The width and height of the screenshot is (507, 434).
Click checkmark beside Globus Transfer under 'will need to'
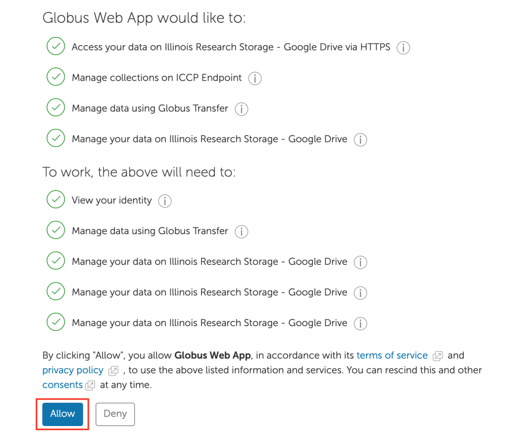(55, 230)
